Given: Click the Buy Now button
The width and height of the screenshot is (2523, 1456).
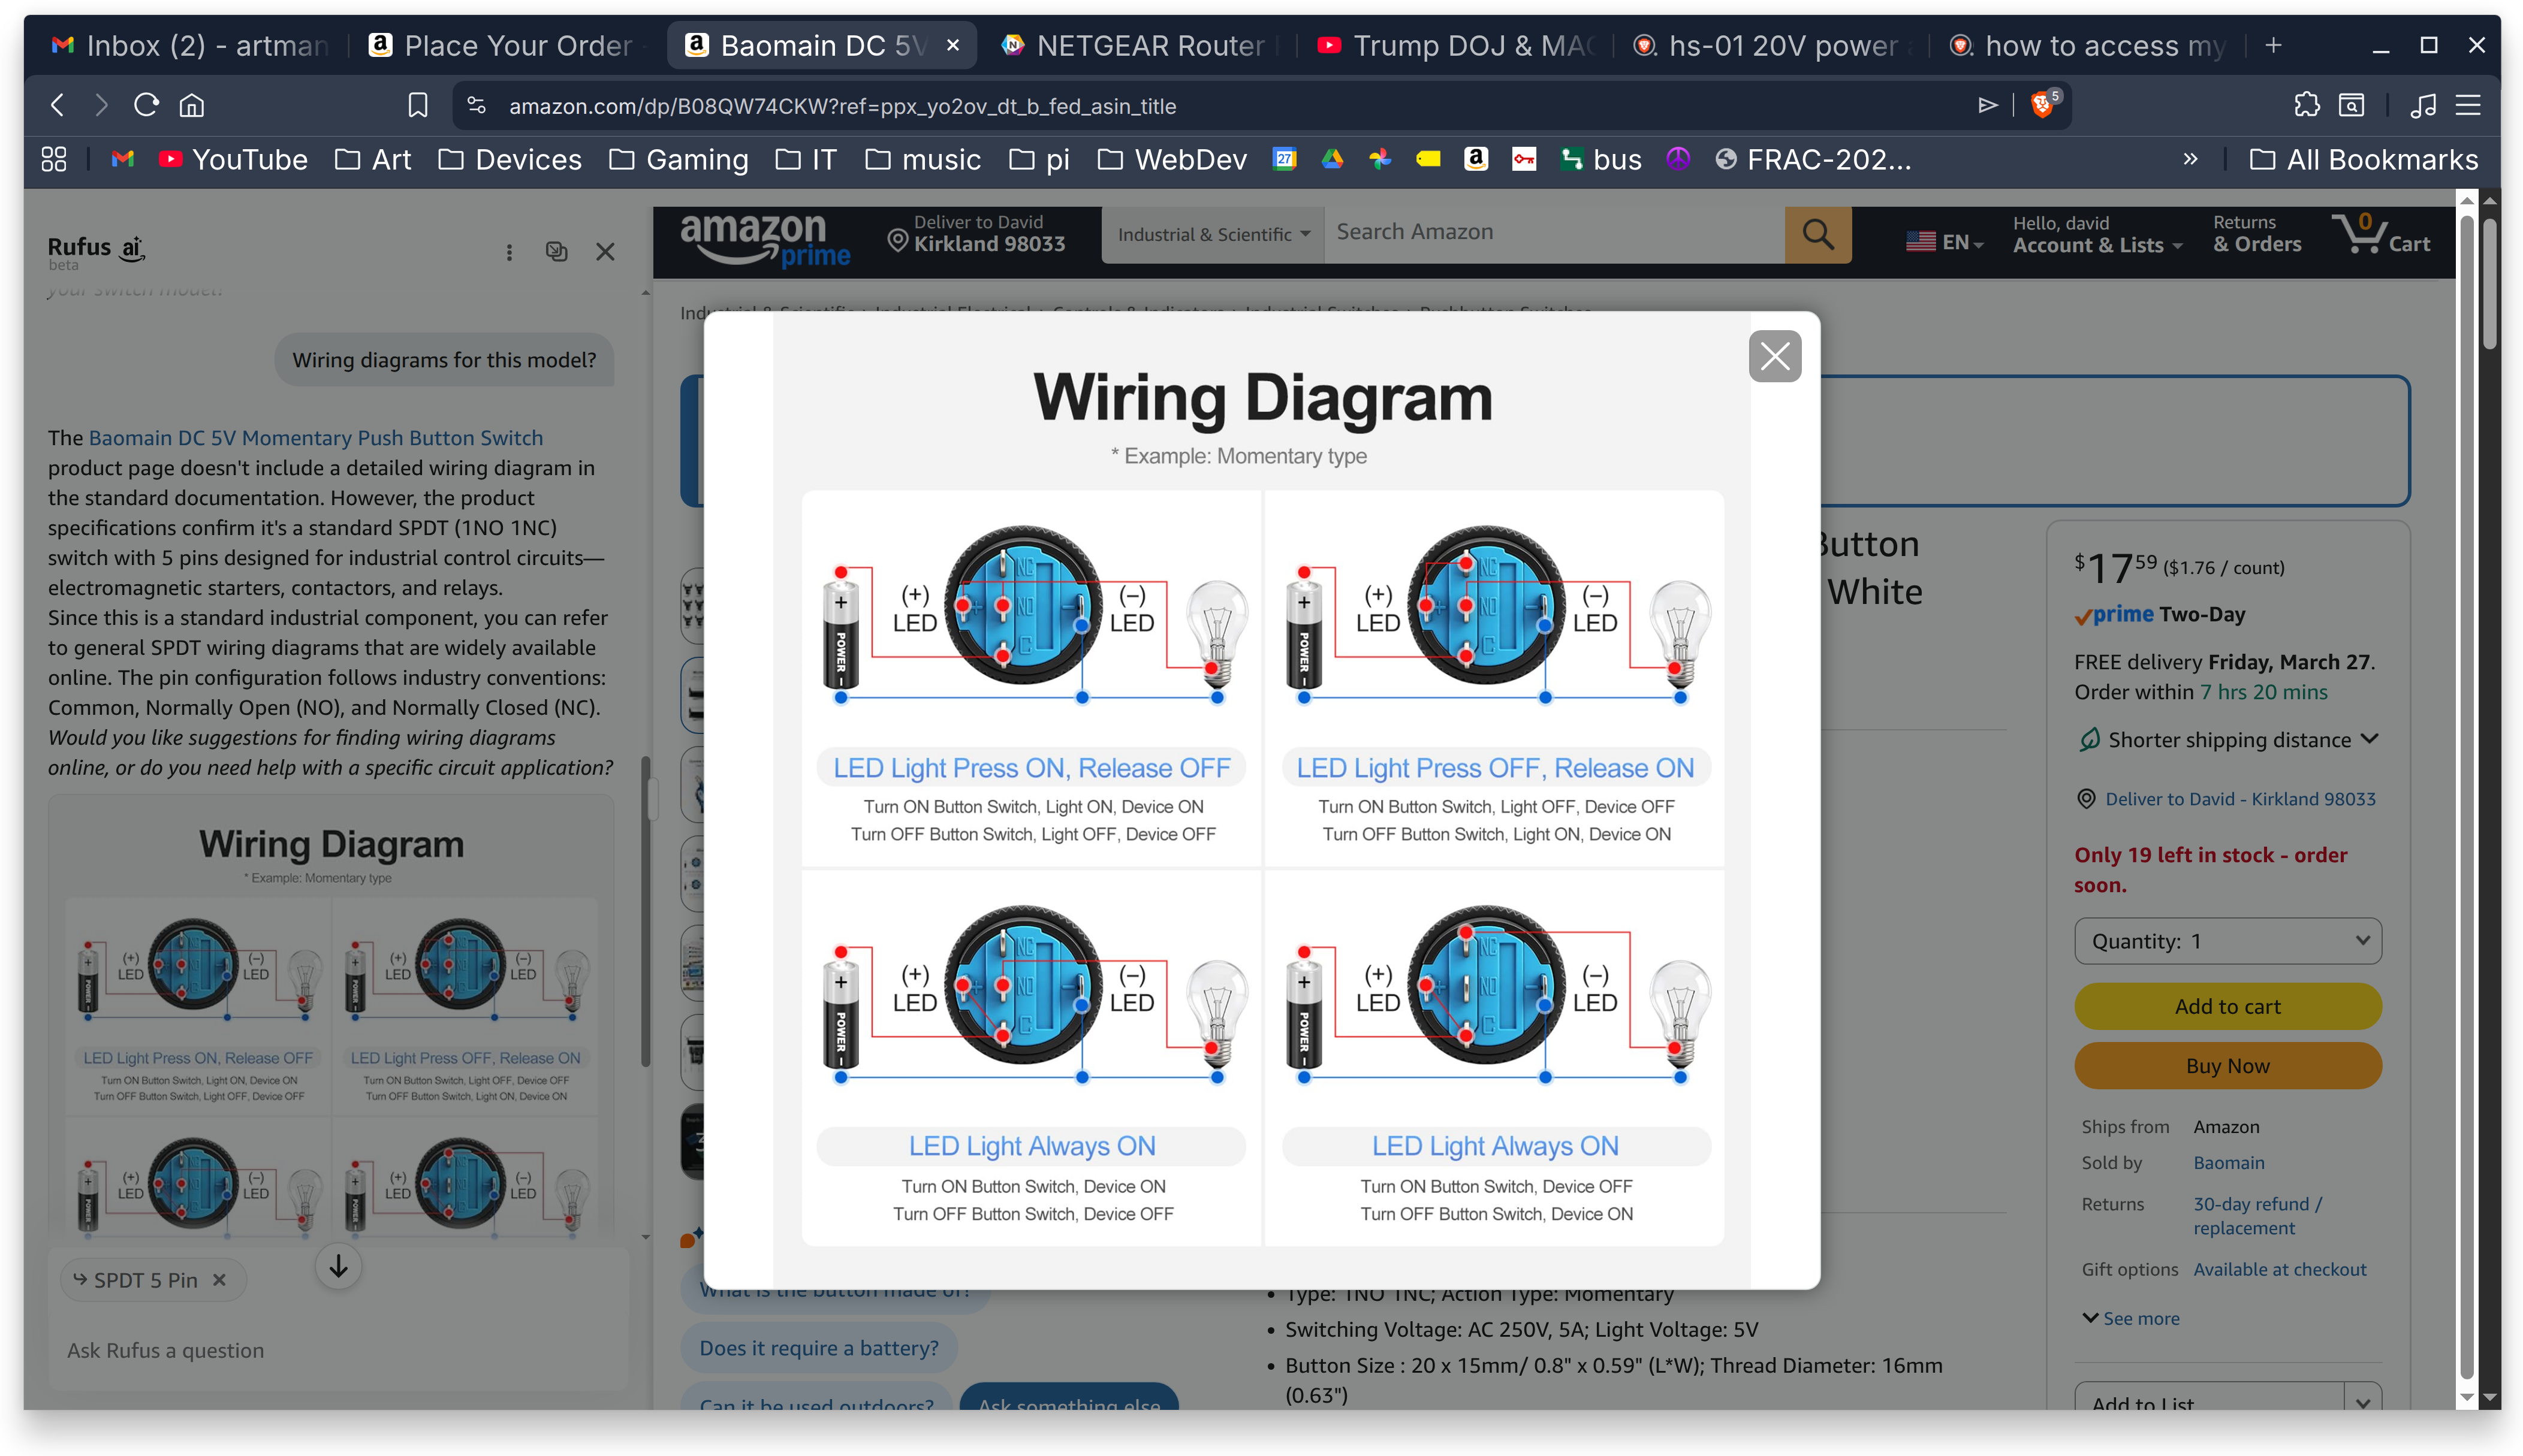Looking at the screenshot, I should 2227,1066.
